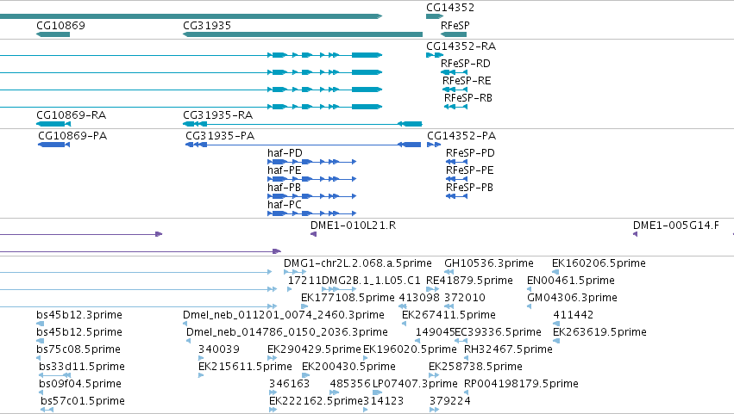Select the 314123 feature label
The height and width of the screenshot is (414, 734).
point(383,402)
